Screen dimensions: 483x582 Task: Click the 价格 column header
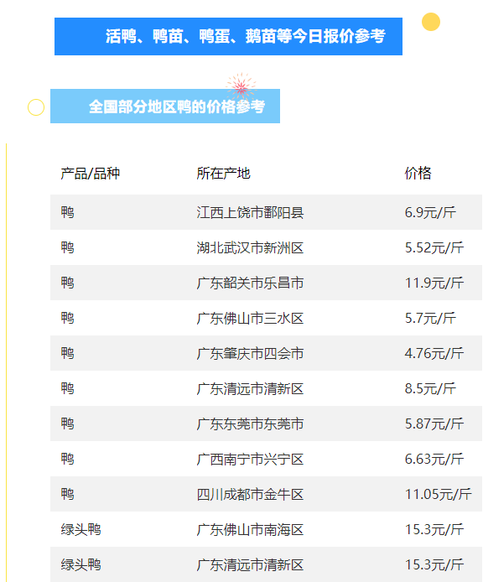click(x=418, y=174)
